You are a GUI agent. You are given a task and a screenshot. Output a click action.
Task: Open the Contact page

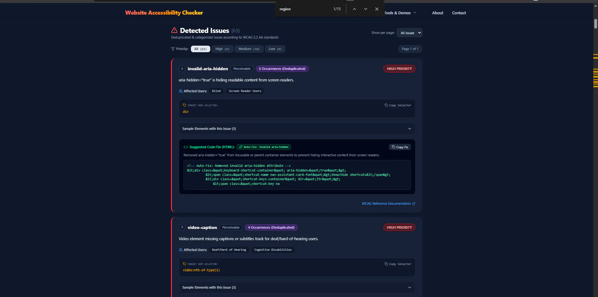(x=459, y=13)
